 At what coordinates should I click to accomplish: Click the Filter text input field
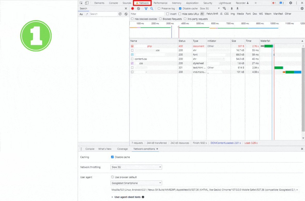point(147,14)
